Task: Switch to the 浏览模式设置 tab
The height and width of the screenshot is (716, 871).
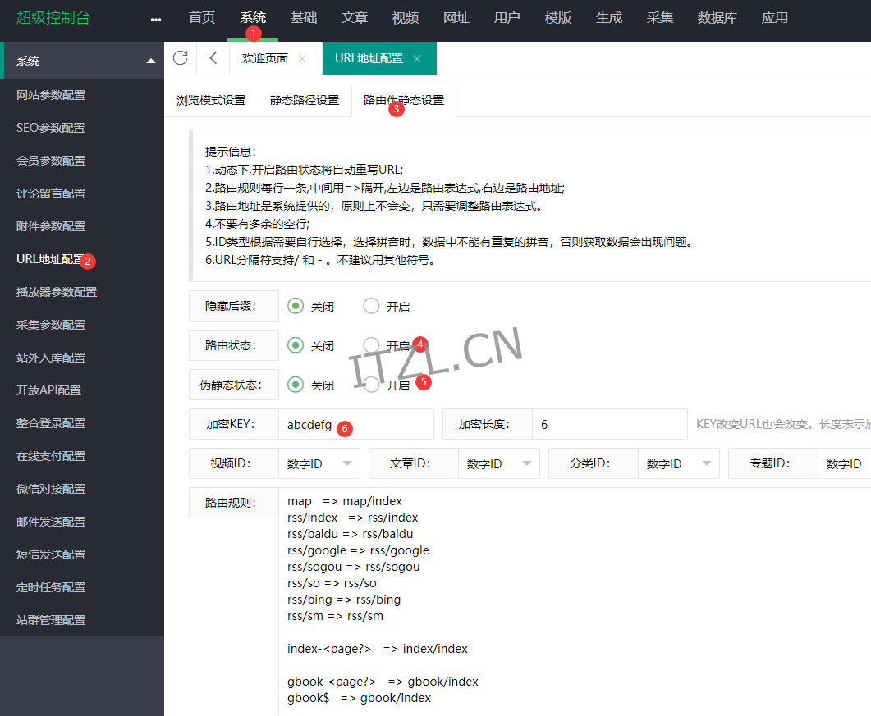Action: pos(211,100)
